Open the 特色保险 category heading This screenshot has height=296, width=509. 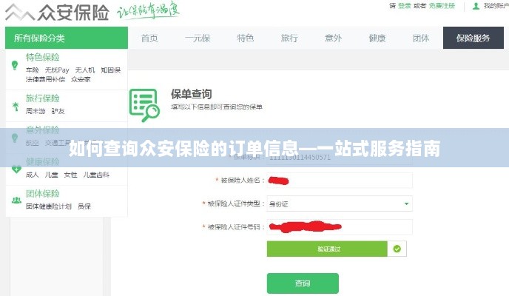point(42,58)
